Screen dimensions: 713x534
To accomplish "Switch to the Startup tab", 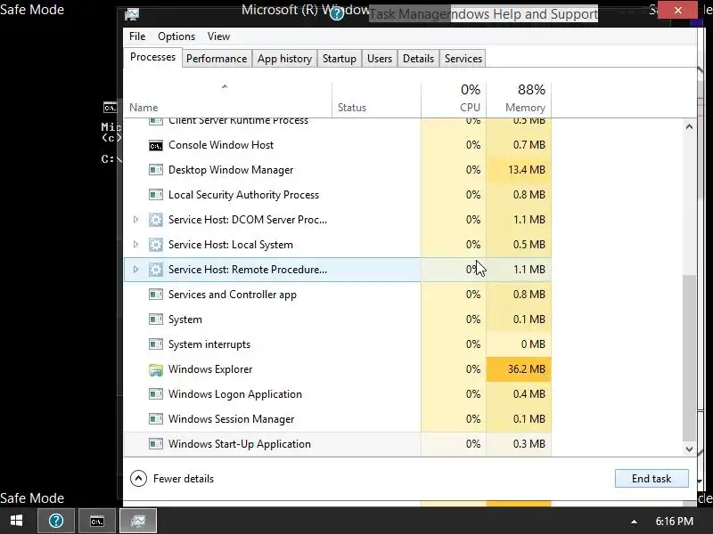I will 340,59.
